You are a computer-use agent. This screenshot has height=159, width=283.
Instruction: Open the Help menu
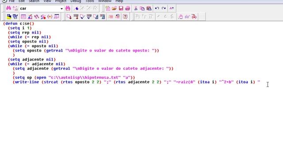click(119, 1)
